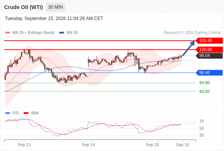Click the Sep 15 date label

pos(152,145)
